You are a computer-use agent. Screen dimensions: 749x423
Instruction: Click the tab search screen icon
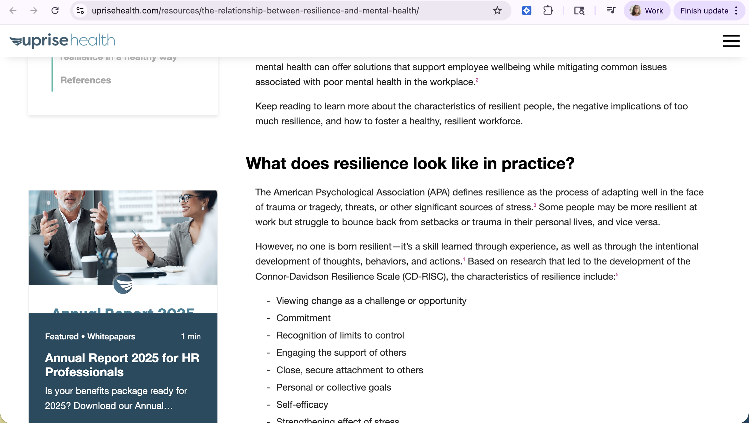tap(579, 11)
